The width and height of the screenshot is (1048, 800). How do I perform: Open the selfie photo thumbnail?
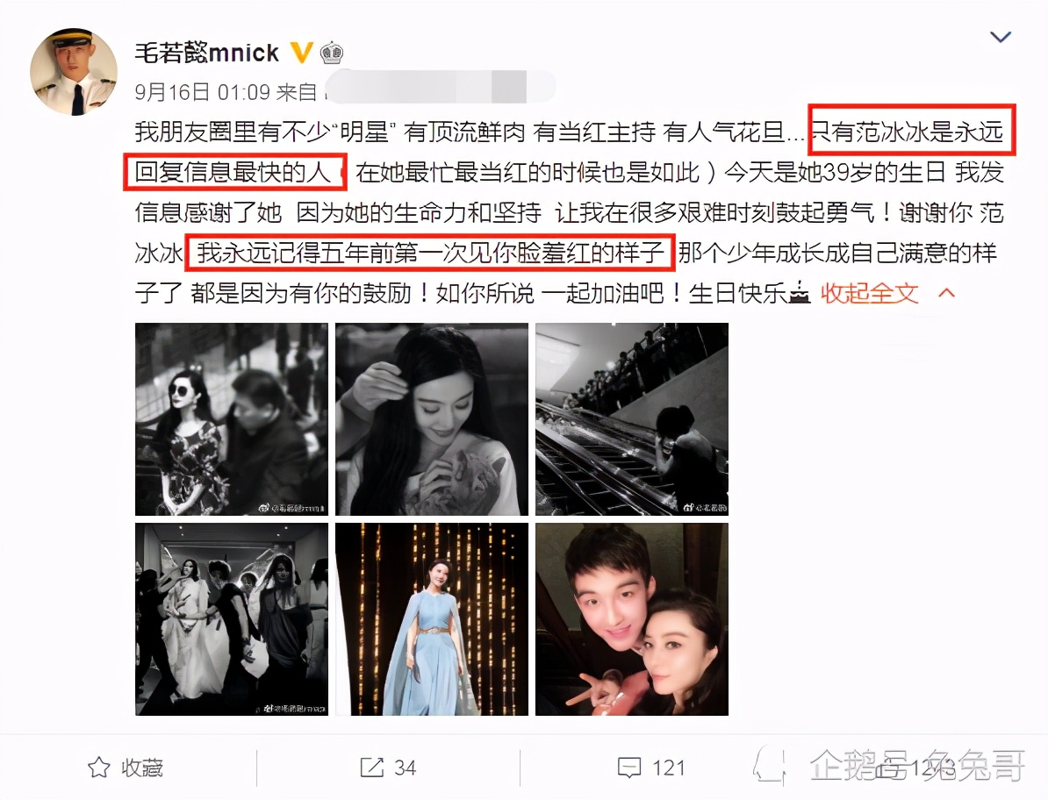coord(632,619)
